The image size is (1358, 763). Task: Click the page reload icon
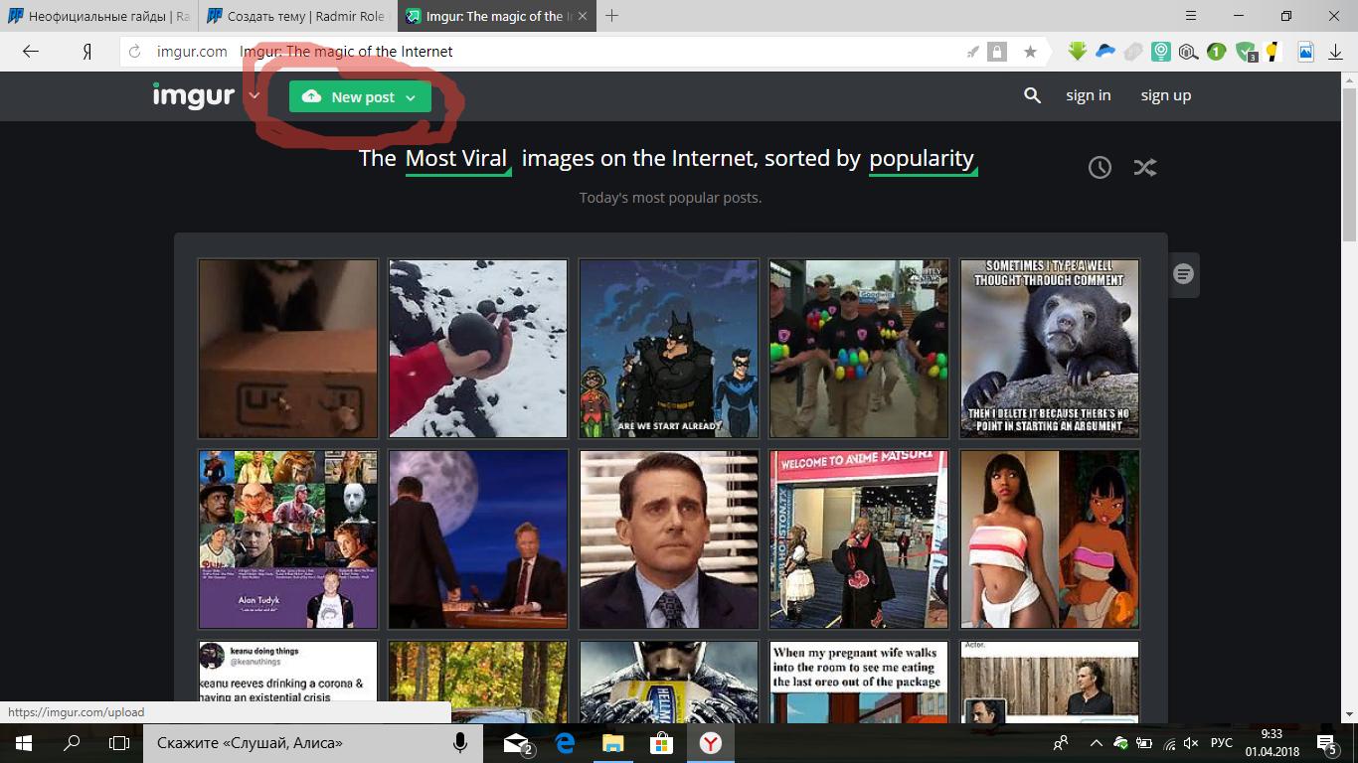pyautogui.click(x=134, y=52)
